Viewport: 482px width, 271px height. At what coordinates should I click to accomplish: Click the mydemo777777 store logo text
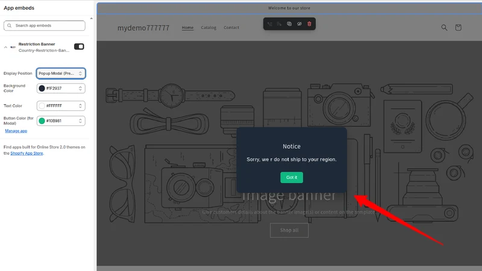[x=143, y=28]
